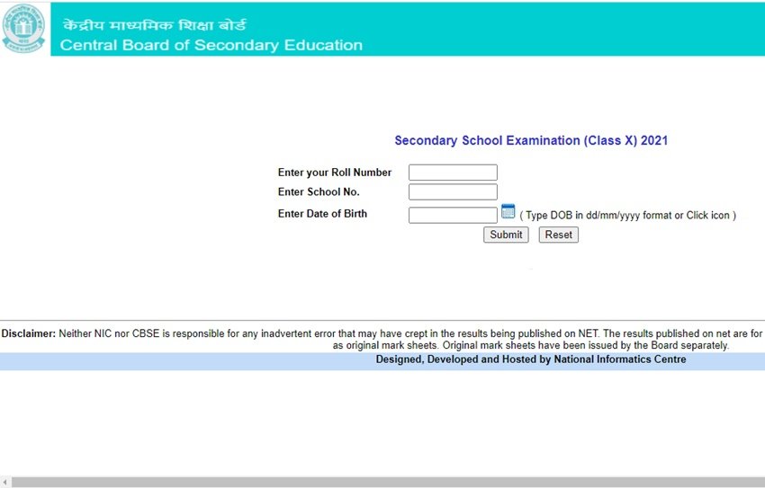
Task: Select the School No. text box
Action: click(x=453, y=192)
